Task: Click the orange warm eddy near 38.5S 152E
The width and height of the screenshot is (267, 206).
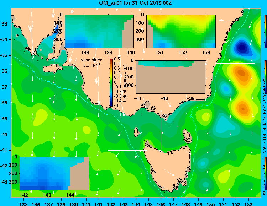Action: coord(243,109)
